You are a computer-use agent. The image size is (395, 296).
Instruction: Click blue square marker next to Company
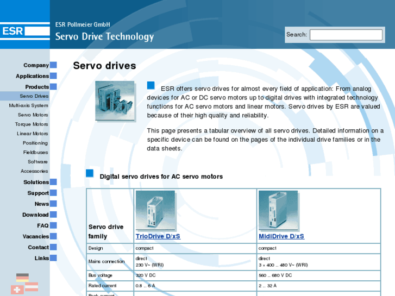tap(53, 65)
